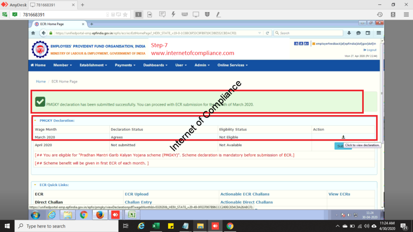
Task: Open local notification center icon
Action: (x=404, y=226)
